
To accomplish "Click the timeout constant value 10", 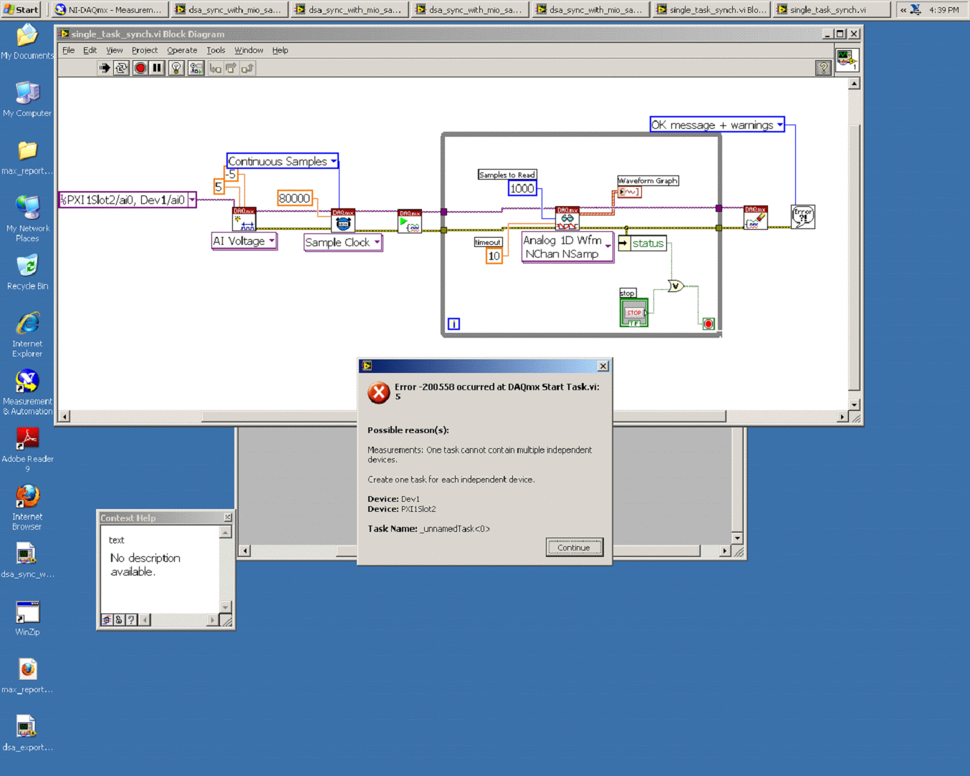I will point(494,256).
